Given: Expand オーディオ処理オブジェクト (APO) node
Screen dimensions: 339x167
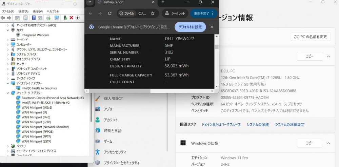Looking at the screenshot, I should click(8, 25).
